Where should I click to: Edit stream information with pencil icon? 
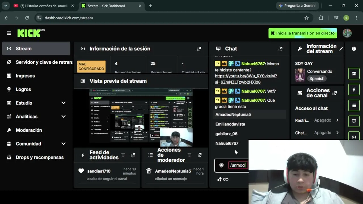pyautogui.click(x=341, y=49)
